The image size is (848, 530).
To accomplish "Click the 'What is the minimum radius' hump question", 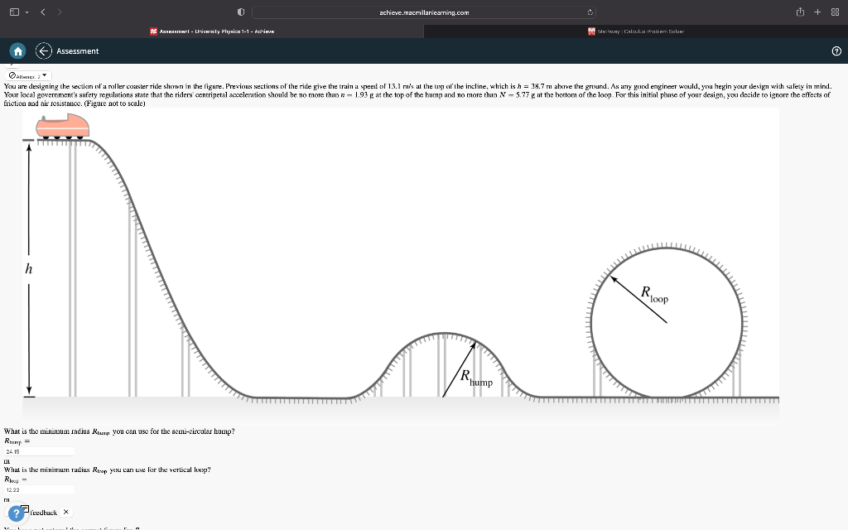I will click(x=119, y=431).
